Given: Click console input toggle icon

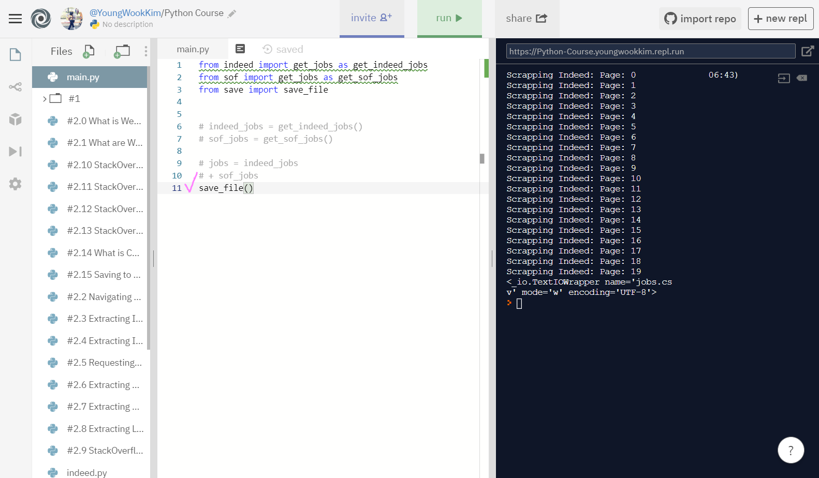Looking at the screenshot, I should tap(784, 78).
